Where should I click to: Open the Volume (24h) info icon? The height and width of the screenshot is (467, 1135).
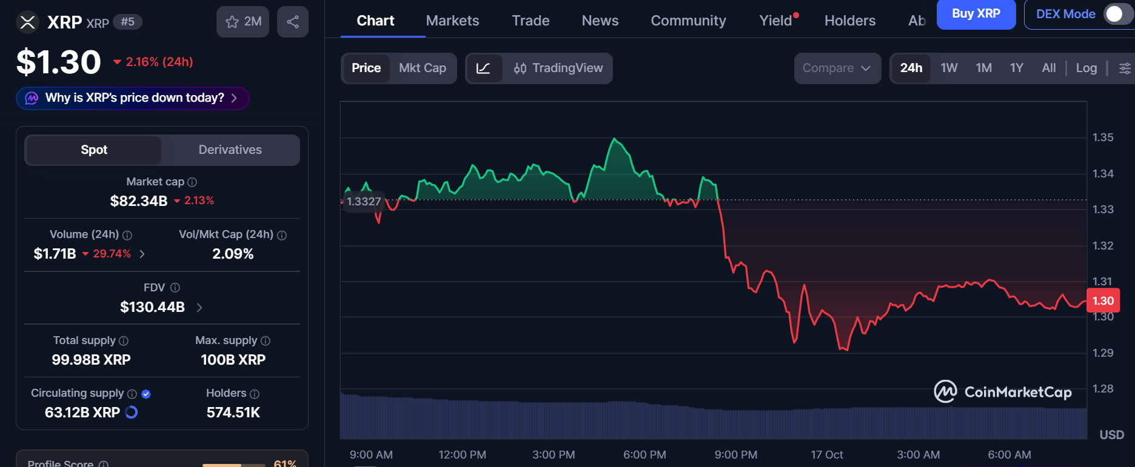click(x=127, y=235)
